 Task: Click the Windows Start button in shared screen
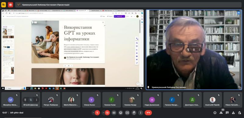3,88
